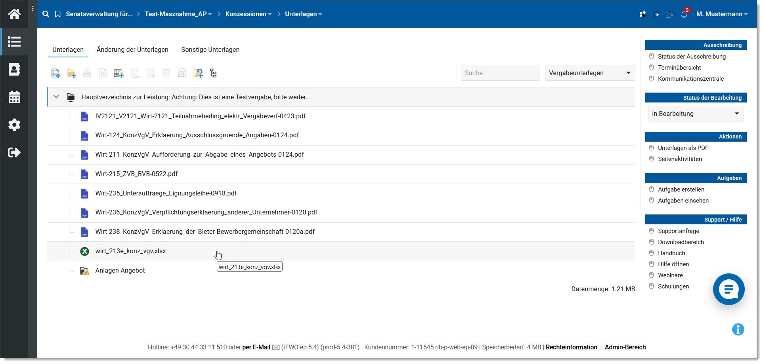Switch to Sonstige Unterlagen tab
The image size is (763, 364).
(x=210, y=49)
